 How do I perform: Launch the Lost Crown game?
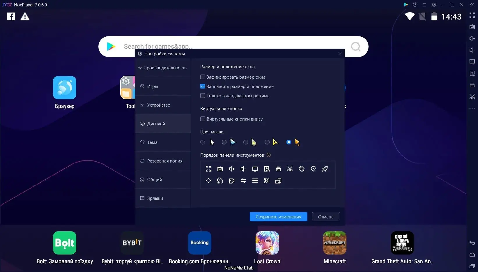tap(267, 243)
